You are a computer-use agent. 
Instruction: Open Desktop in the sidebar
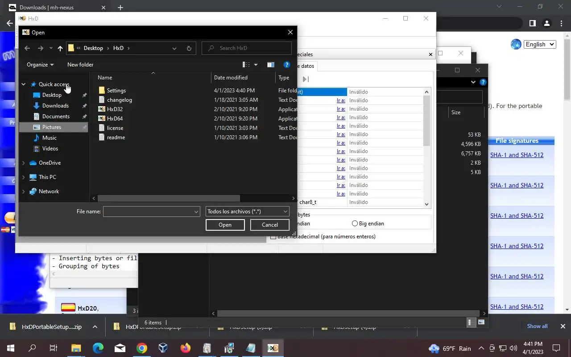pyautogui.click(x=52, y=95)
